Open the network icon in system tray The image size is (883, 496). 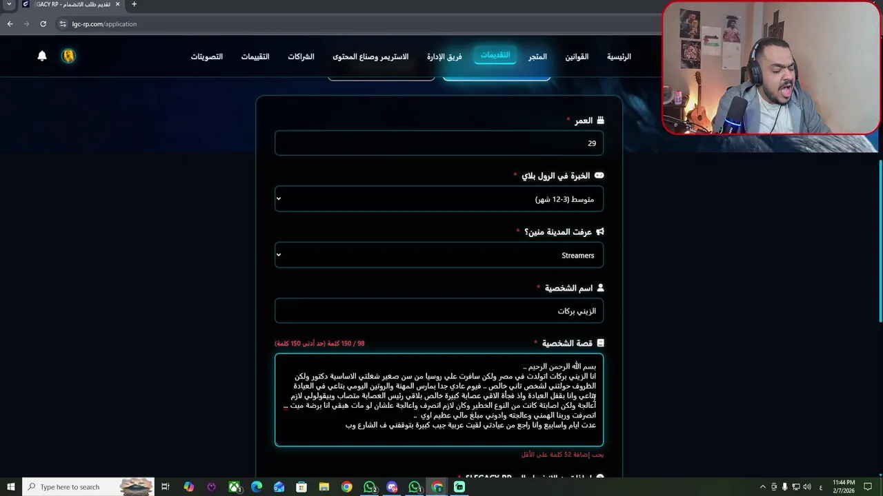click(x=795, y=487)
